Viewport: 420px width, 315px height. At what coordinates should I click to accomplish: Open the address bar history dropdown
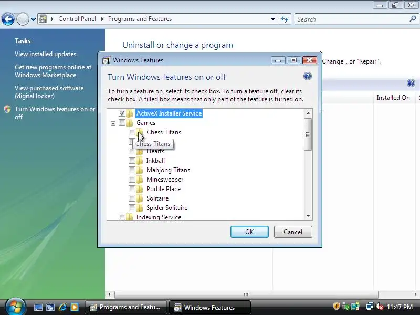click(272, 19)
